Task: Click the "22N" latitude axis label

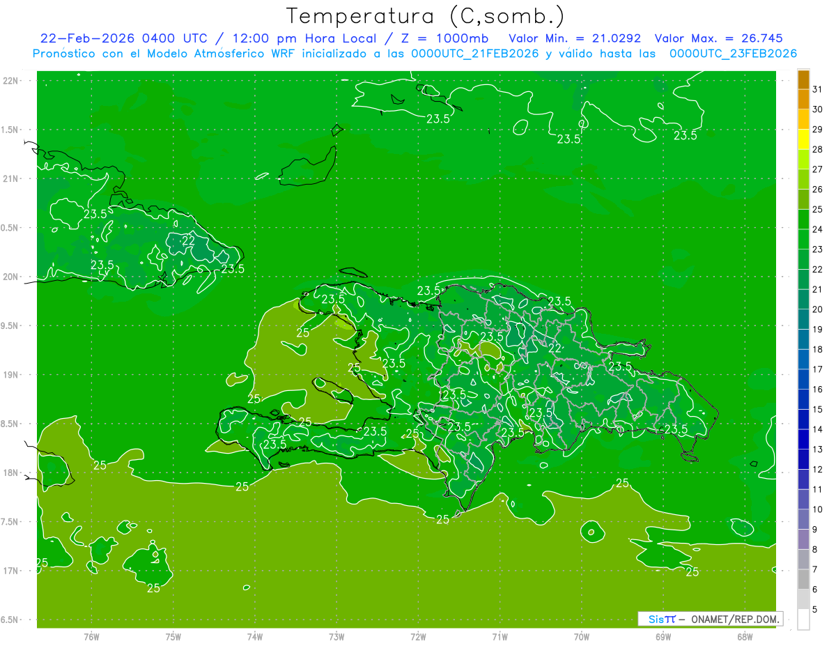Action: [x=10, y=81]
